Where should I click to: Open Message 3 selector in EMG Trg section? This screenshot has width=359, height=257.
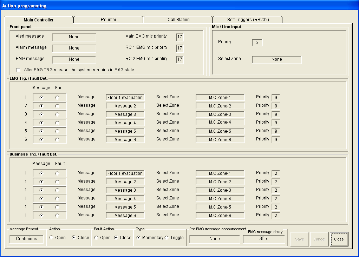pyautogui.click(x=125, y=114)
